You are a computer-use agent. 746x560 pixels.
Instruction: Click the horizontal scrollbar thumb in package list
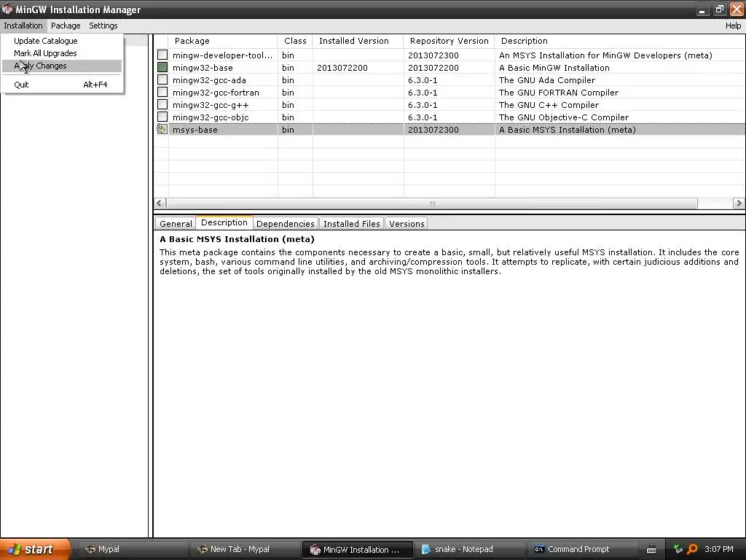432,203
